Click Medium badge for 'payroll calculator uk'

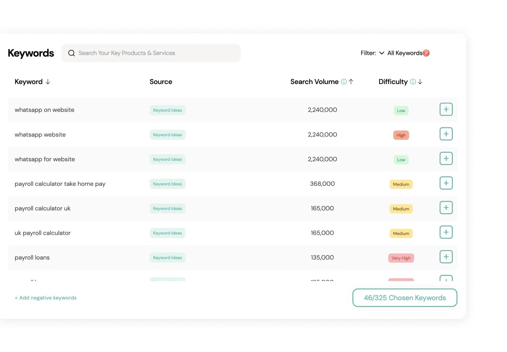[401, 209]
